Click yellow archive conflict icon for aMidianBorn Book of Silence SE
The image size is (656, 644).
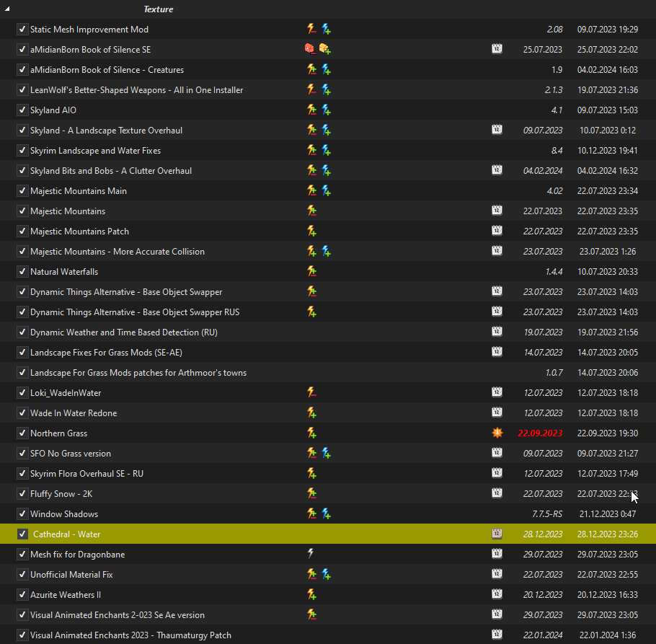pos(325,49)
